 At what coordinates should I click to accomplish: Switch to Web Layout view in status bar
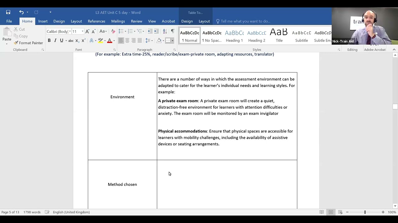340,212
